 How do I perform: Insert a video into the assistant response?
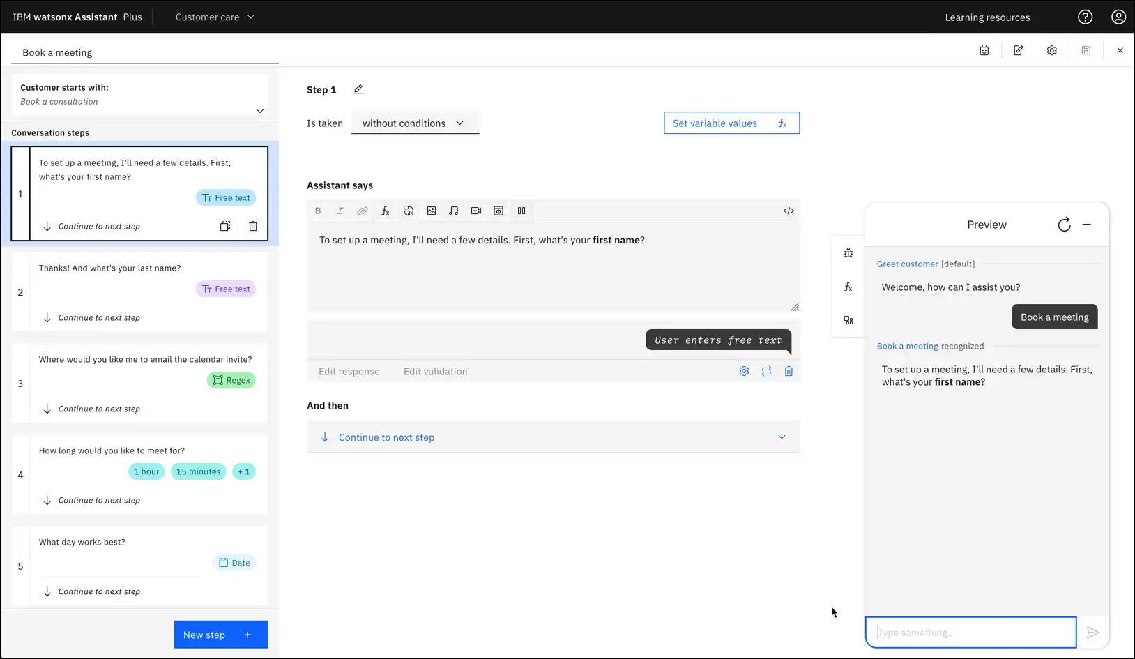pyautogui.click(x=476, y=211)
